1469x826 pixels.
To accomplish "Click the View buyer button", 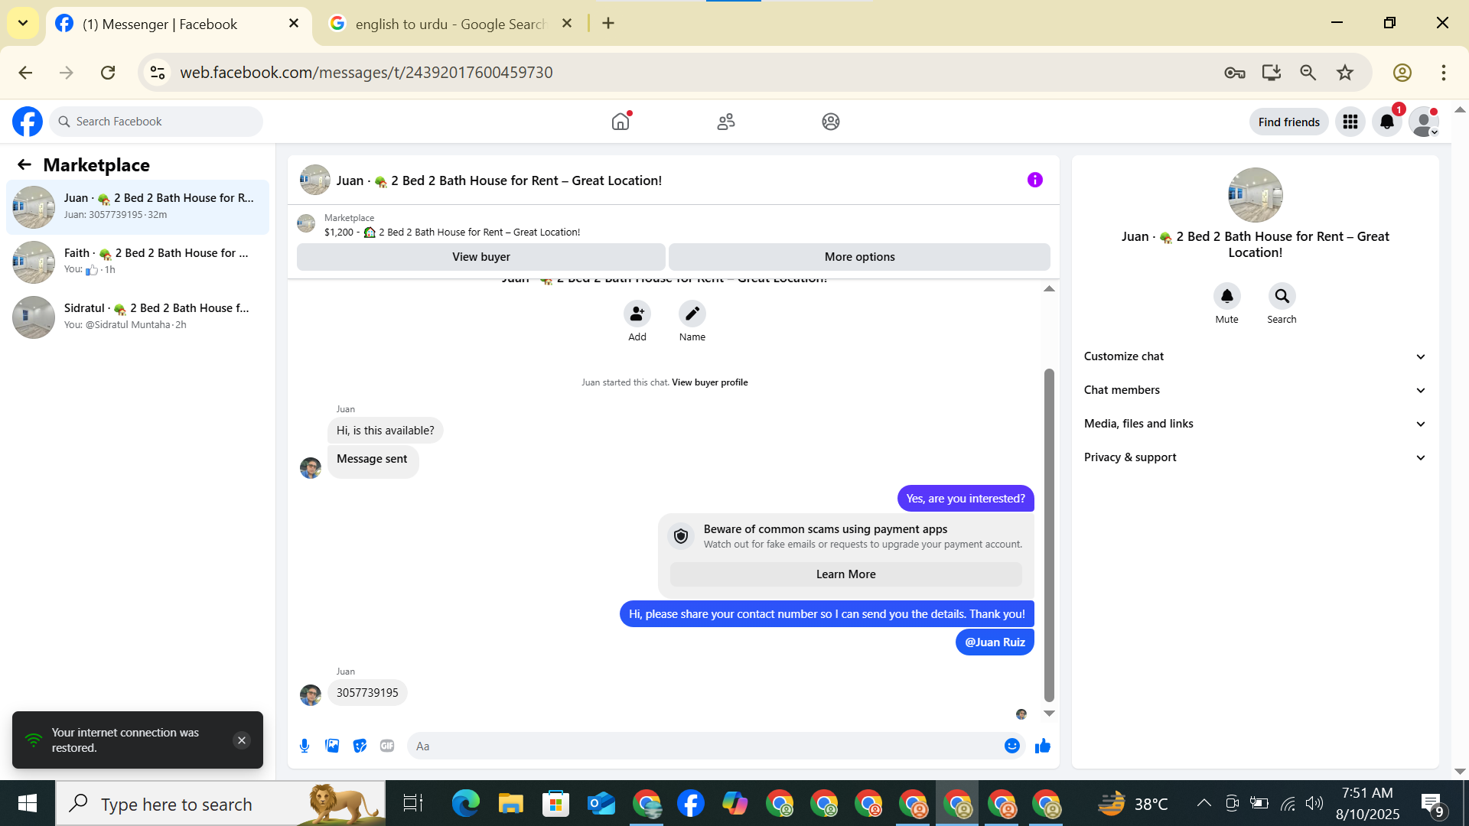I will 480,257.
